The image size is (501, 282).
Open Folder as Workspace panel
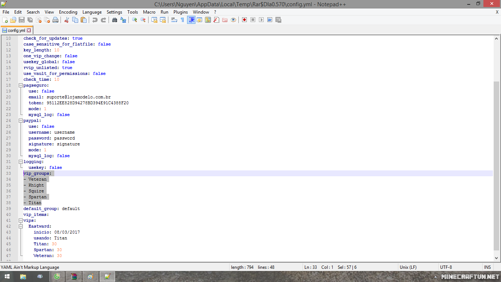[225, 20]
